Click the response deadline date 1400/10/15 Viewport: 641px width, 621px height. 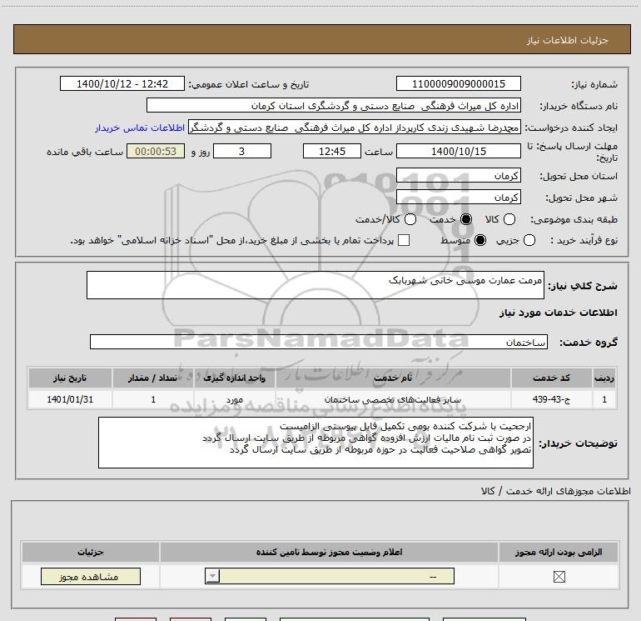coord(458,151)
